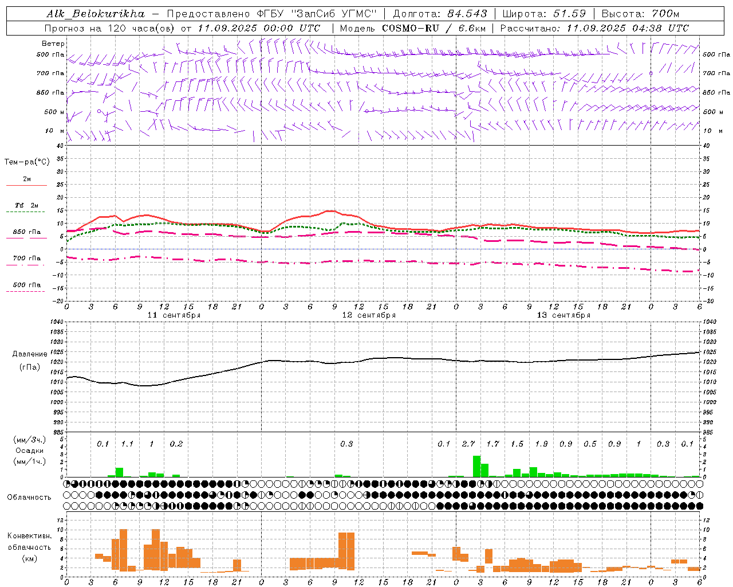The image size is (733, 587).
Task: Click the 3-hour precipitation value 1.7
Action: (493, 444)
